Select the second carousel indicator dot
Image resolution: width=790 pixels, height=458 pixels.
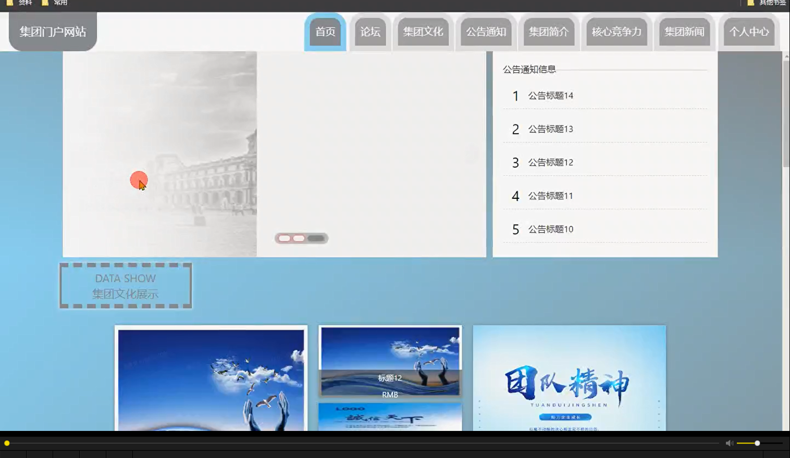[299, 238]
